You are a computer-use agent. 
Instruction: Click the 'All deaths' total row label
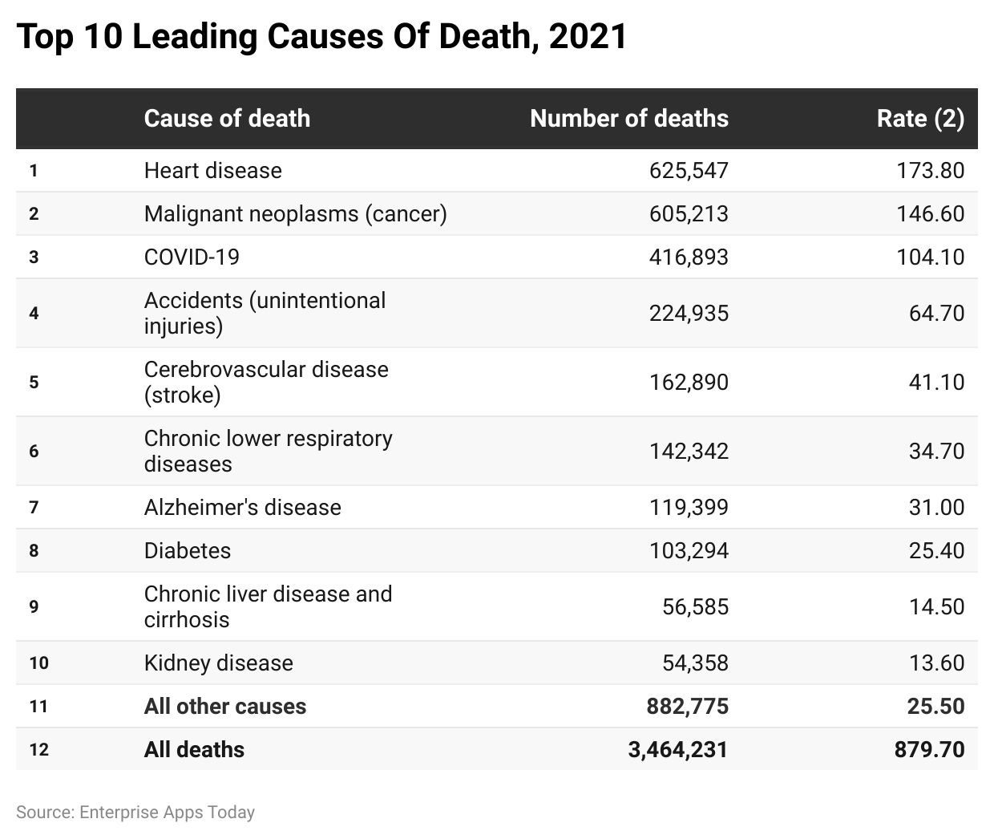[195, 749]
